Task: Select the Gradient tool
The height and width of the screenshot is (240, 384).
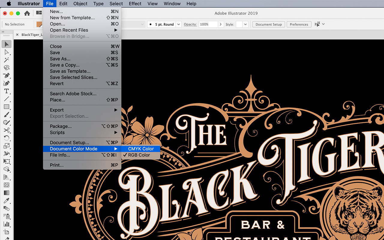Action: click(x=7, y=193)
